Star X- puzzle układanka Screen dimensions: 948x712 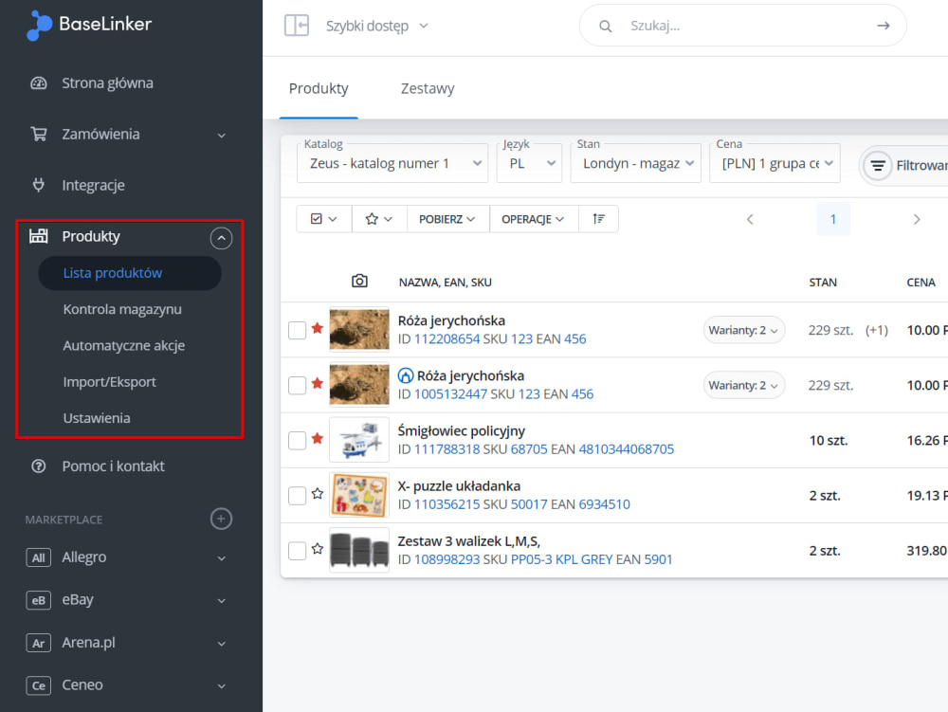click(x=318, y=493)
